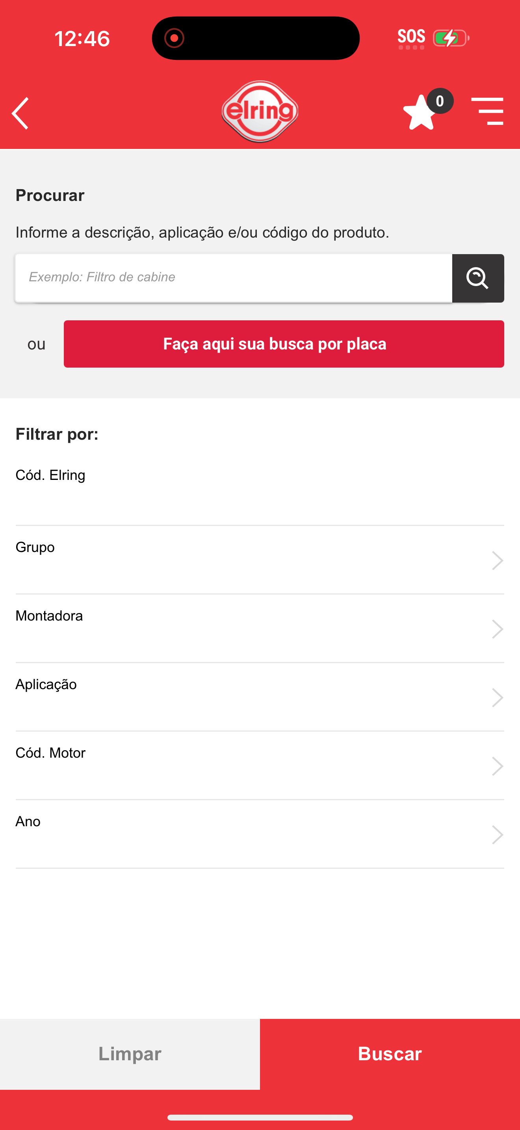Tap the SOS status indicator
The image size is (520, 1130).
click(411, 38)
